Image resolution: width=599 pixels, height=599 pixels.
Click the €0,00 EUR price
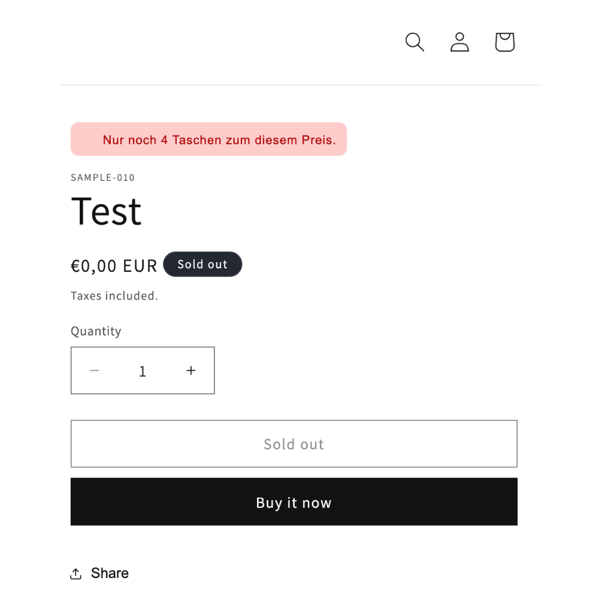click(x=114, y=266)
